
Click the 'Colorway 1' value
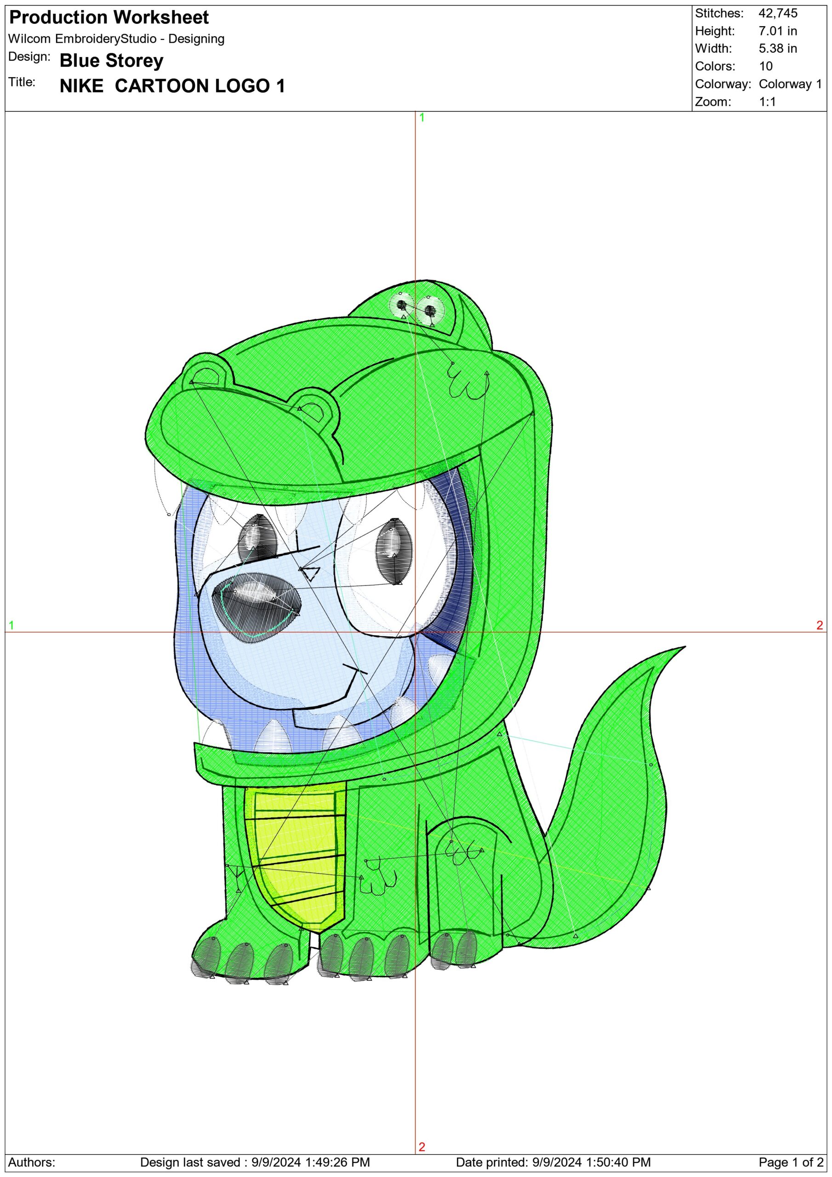[x=790, y=84]
